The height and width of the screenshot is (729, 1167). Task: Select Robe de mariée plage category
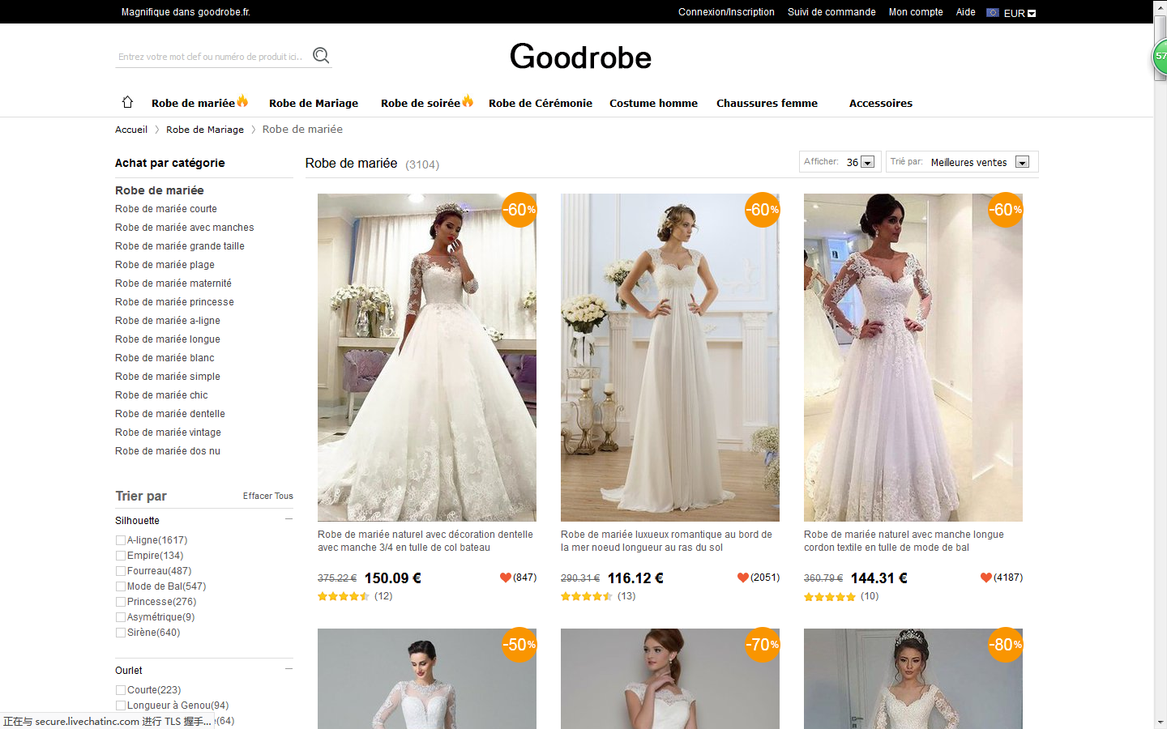point(165,265)
